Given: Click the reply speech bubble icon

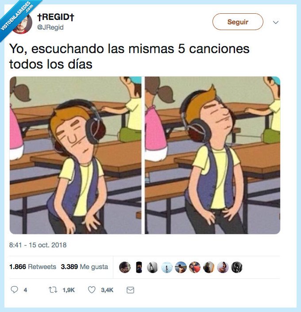Looking at the screenshot, I should click(x=14, y=290).
